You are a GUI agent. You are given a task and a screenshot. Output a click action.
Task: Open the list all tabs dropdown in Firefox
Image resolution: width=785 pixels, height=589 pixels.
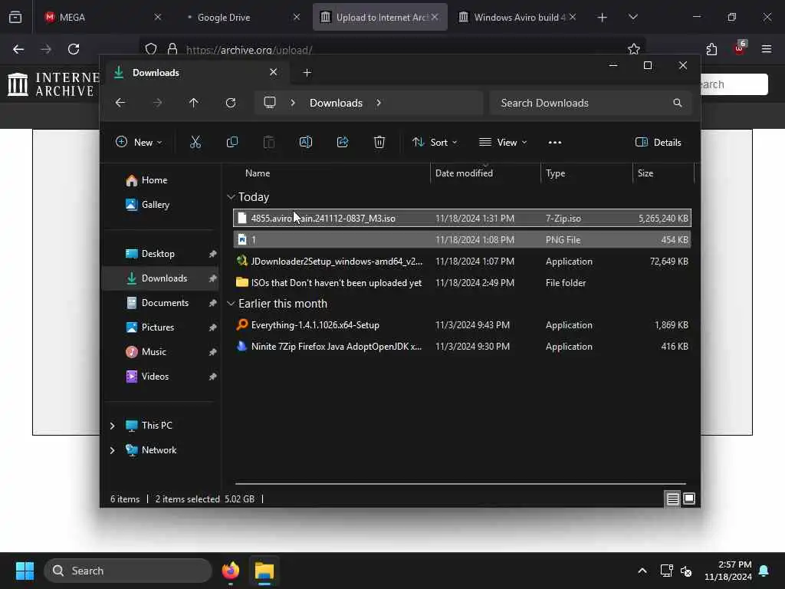tap(632, 17)
